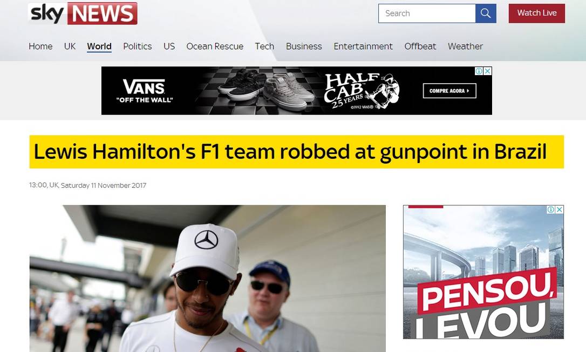Viewport: 586px width, 352px height.
Task: Click the magnifying glass search icon
Action: point(486,13)
